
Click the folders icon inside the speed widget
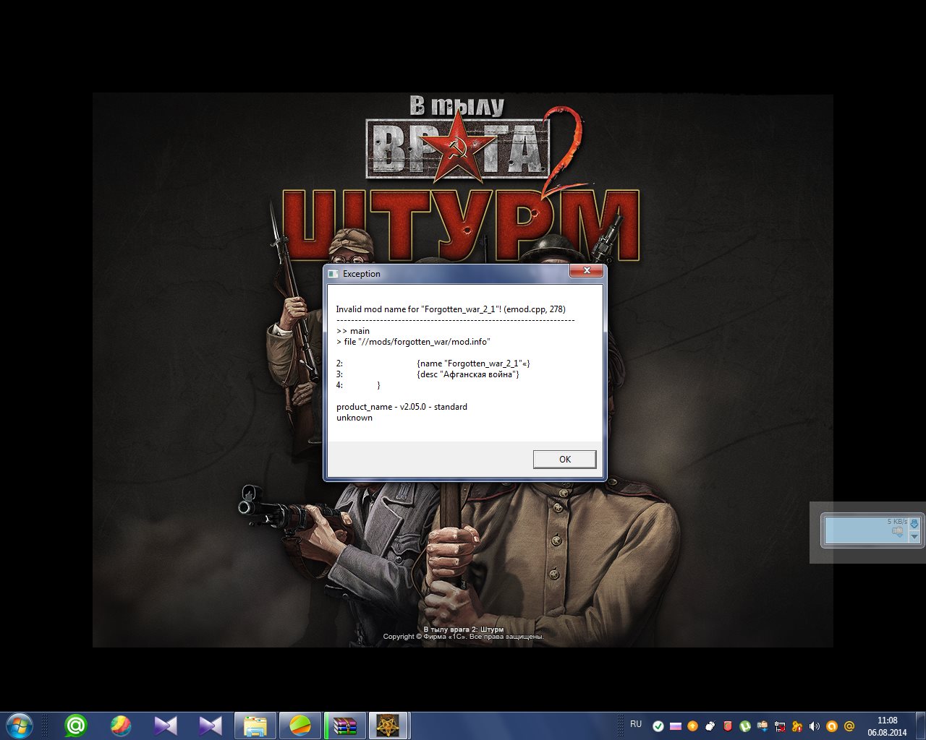point(898,532)
